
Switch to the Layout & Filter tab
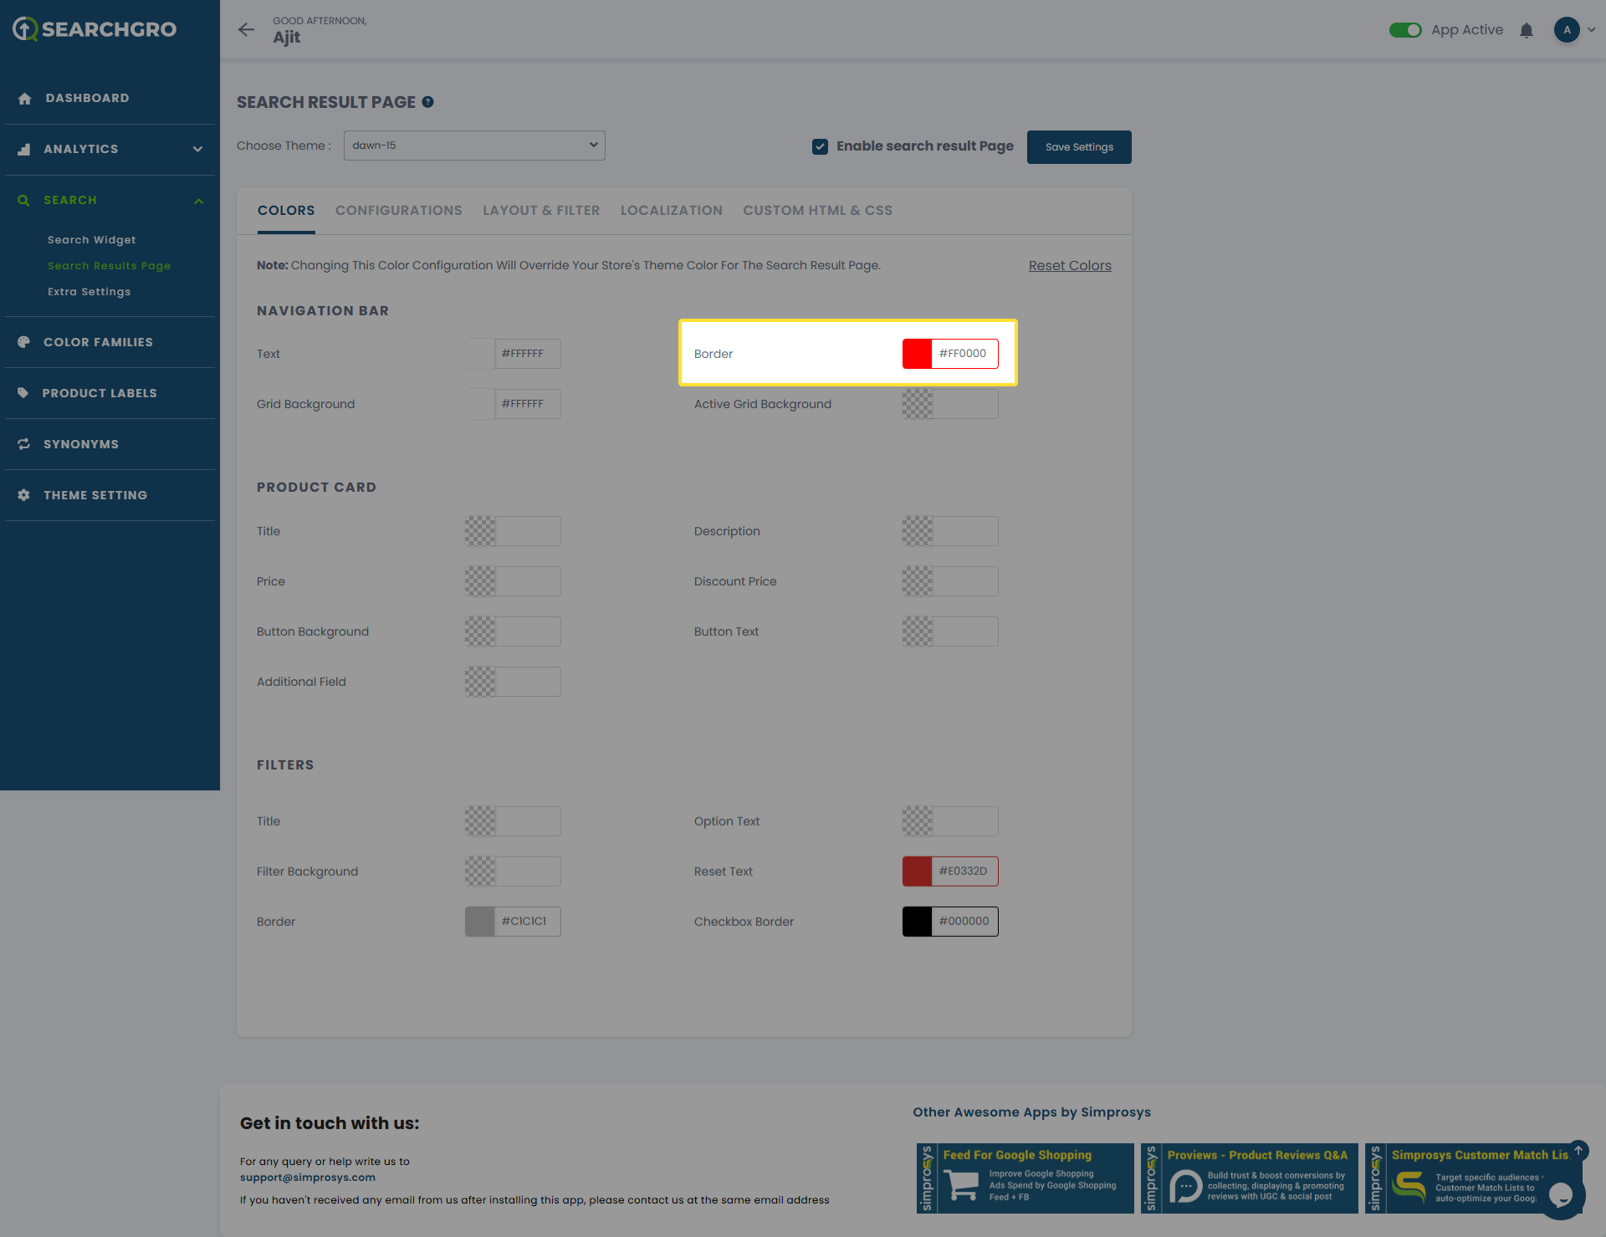(x=541, y=211)
